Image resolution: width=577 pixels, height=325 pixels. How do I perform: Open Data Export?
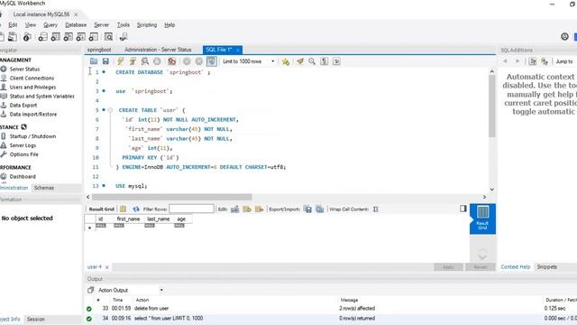pyautogui.click(x=23, y=105)
